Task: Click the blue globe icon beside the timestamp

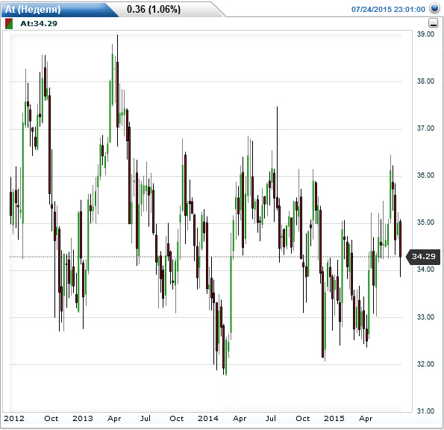Action: 434,8
